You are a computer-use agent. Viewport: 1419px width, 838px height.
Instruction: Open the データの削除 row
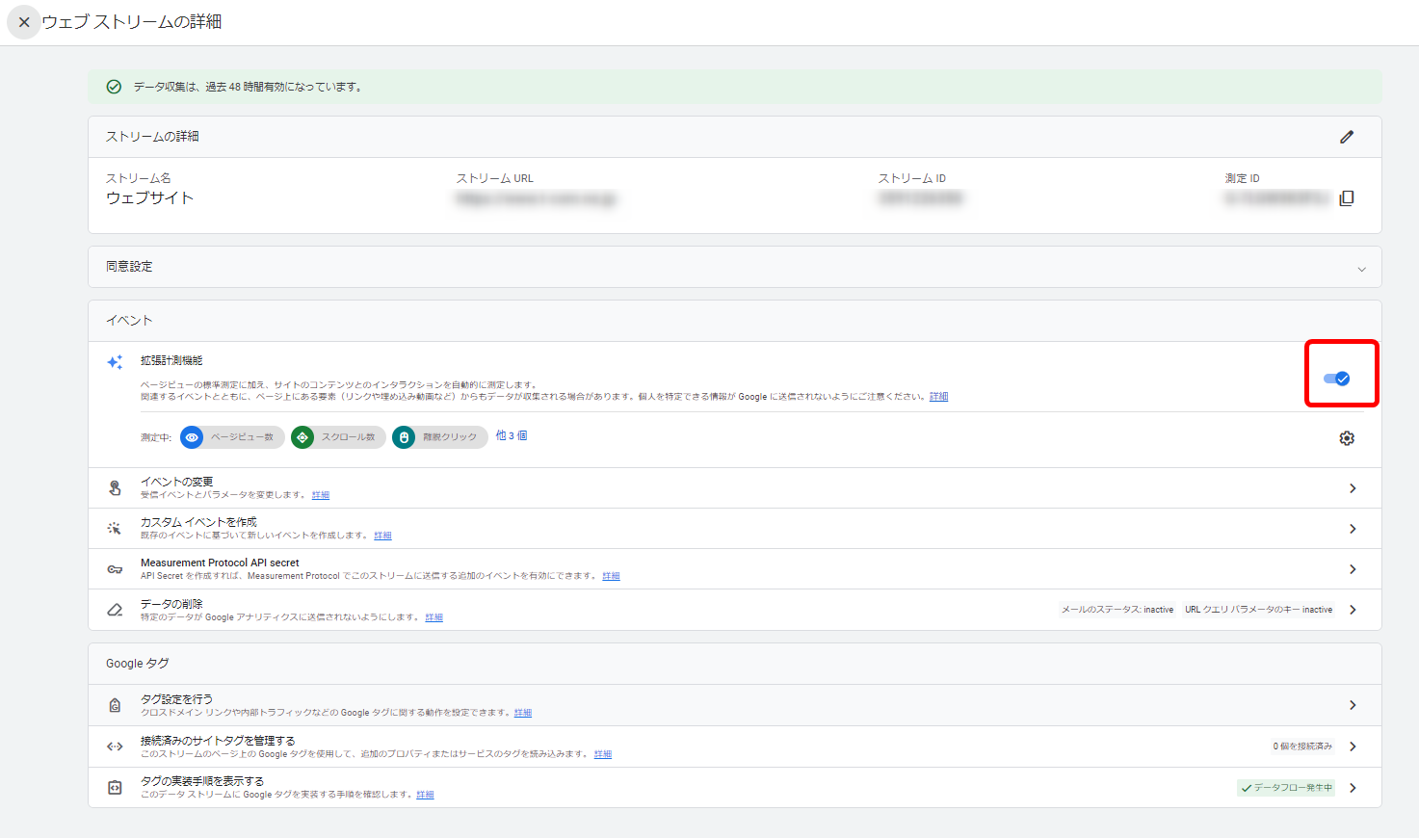click(735, 610)
